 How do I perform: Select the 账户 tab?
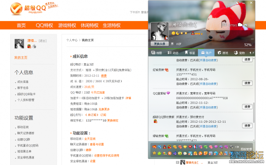pyautogui.click(x=206, y=53)
